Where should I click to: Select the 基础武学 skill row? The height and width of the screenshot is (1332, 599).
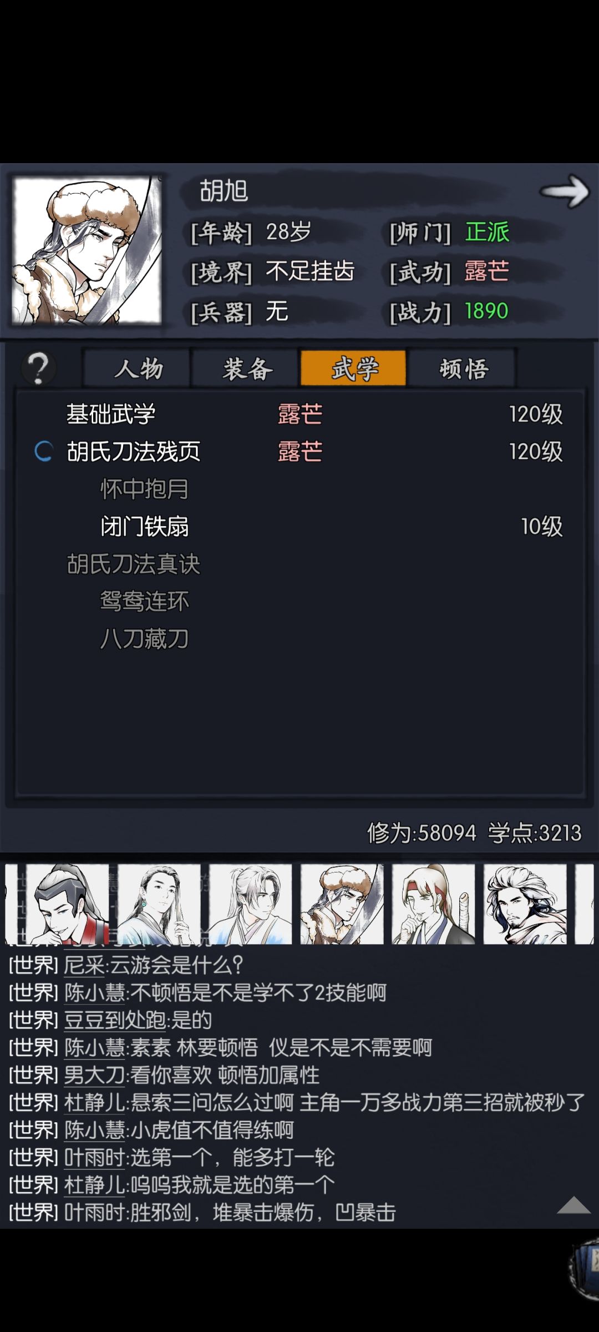(299, 414)
